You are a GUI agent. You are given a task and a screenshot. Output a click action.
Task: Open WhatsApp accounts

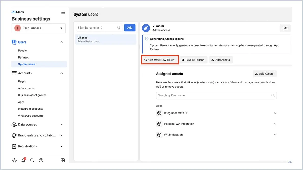(31, 116)
